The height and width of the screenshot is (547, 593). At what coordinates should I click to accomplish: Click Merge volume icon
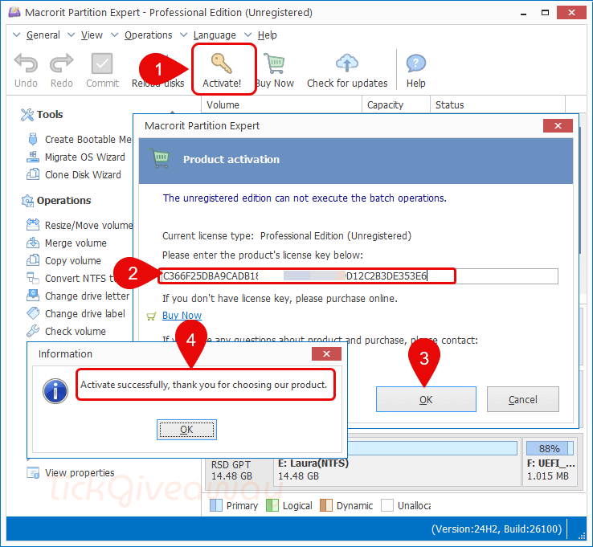point(33,243)
